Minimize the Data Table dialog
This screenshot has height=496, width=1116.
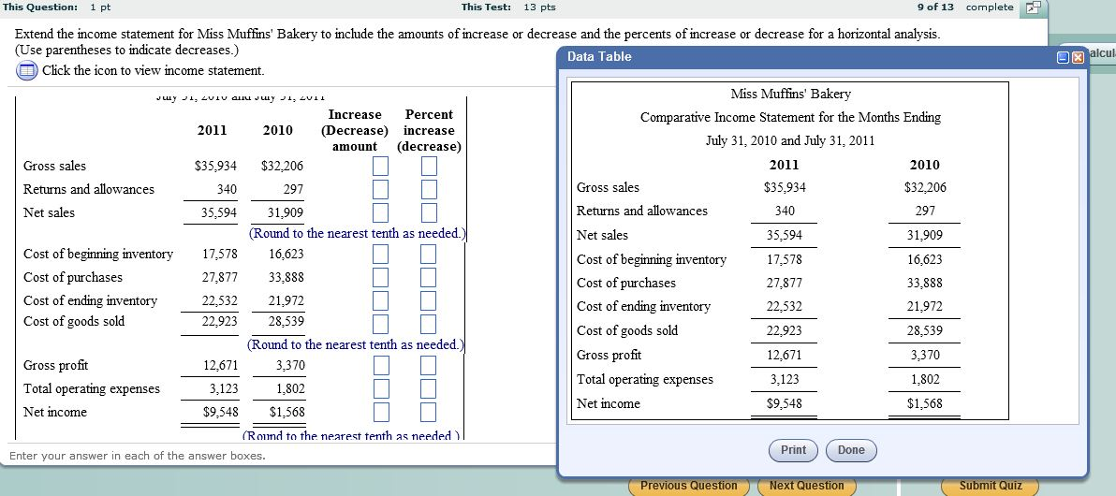(x=1063, y=57)
